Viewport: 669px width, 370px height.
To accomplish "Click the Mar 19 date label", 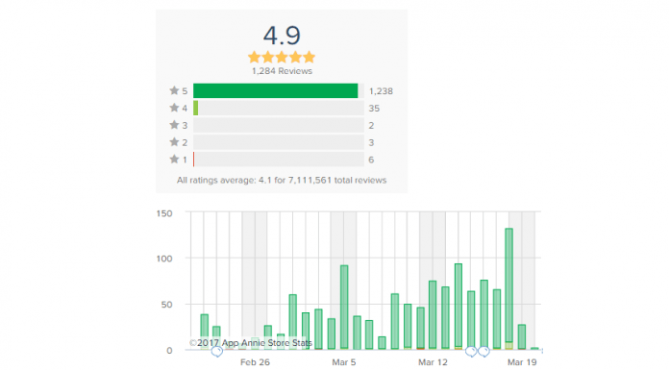I will pyautogui.click(x=522, y=362).
